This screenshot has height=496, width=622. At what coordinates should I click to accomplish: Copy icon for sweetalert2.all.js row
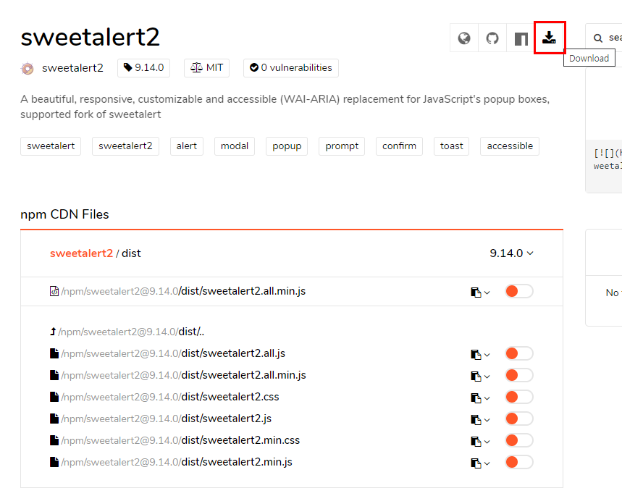click(x=476, y=354)
